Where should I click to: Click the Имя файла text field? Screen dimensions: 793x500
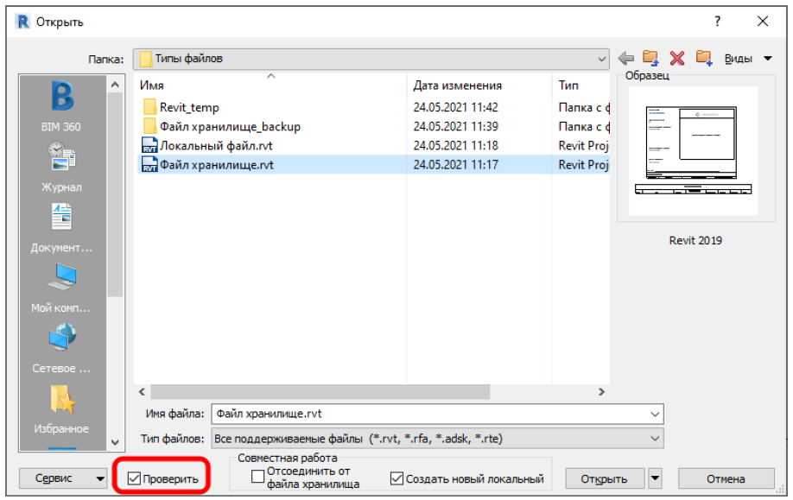click(x=432, y=414)
